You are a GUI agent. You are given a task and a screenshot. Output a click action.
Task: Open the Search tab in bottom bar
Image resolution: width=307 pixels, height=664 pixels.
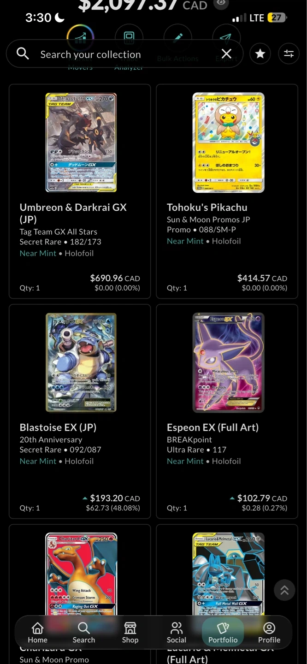[x=83, y=633]
